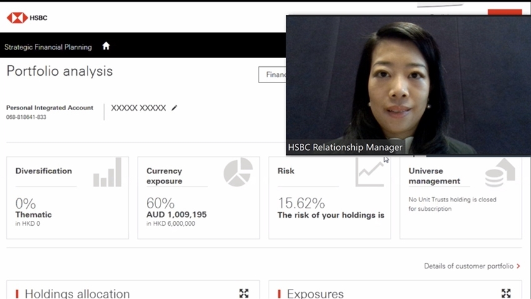Click the Diversification bar chart icon
The height and width of the screenshot is (299, 531).
[107, 172]
